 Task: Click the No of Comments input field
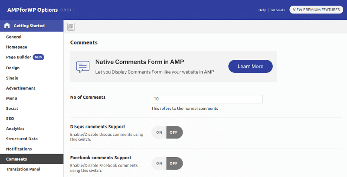pyautogui.click(x=207, y=99)
